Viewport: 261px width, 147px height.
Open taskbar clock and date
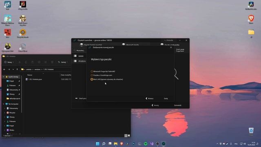coord(251,144)
